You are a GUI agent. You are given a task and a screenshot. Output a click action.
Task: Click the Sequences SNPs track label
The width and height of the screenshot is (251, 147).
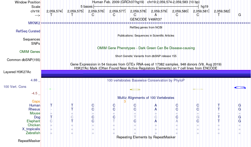(x=31, y=41)
